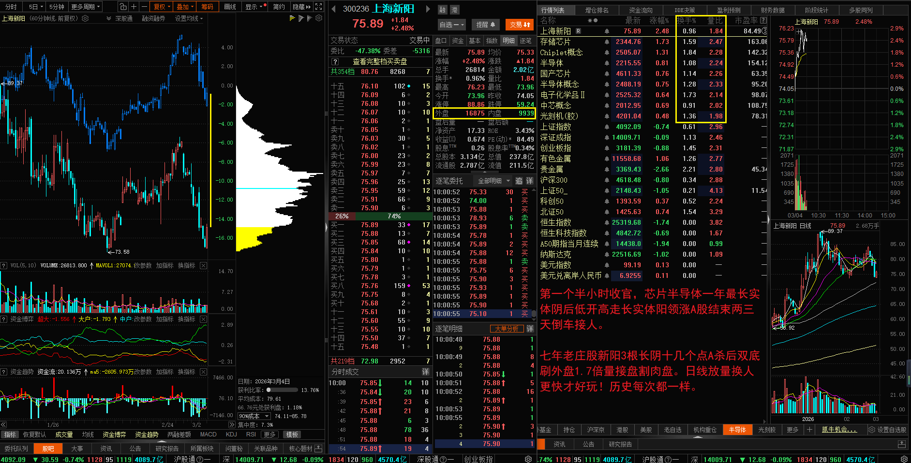Click the plus icon next to 更多 tab
This screenshot has height=463, width=911.
(x=809, y=430)
